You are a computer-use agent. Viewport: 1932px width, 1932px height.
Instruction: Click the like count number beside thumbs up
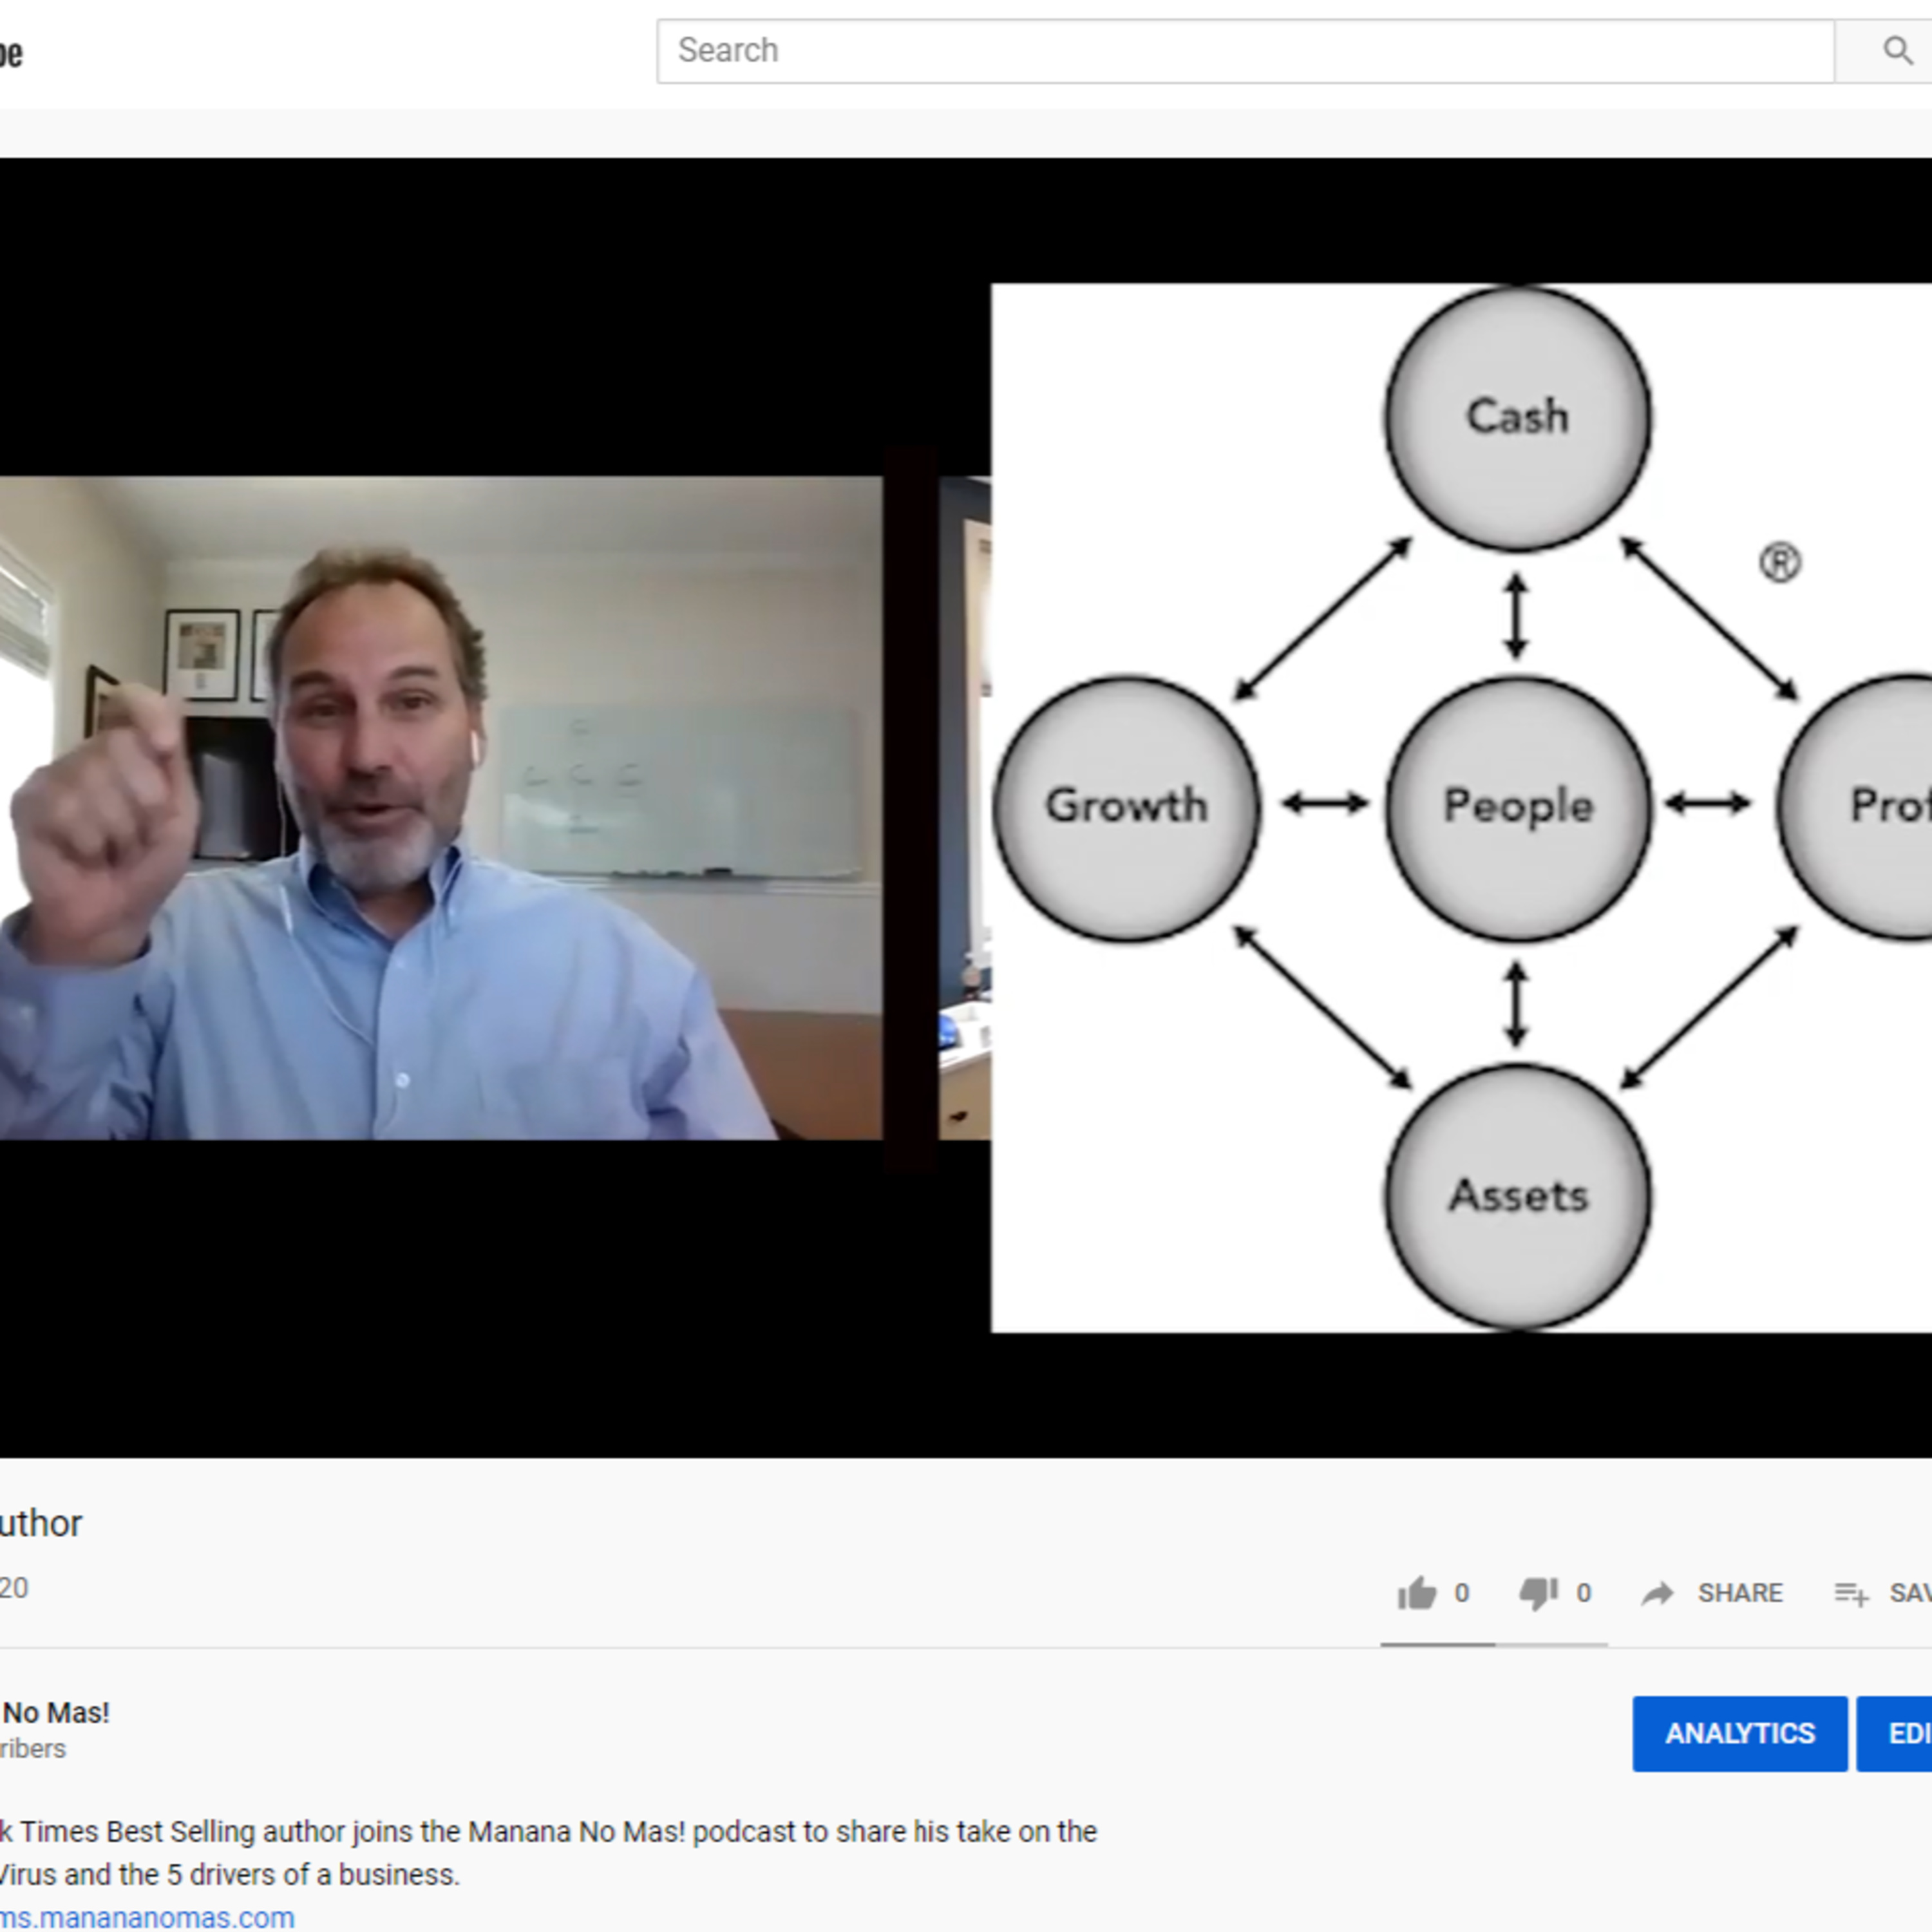point(1462,1593)
